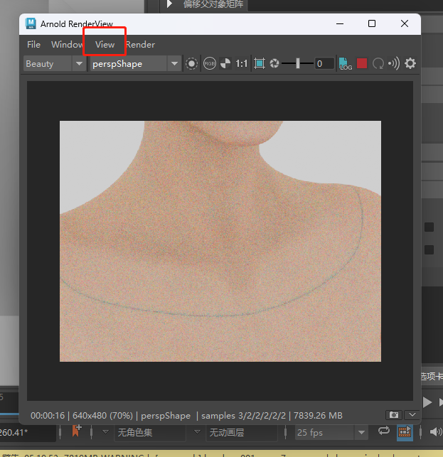
Task: Stop the render with the red square
Action: tap(362, 63)
